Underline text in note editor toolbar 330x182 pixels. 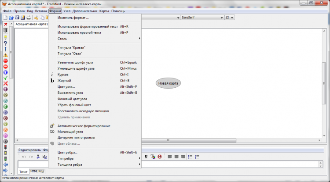(146, 157)
